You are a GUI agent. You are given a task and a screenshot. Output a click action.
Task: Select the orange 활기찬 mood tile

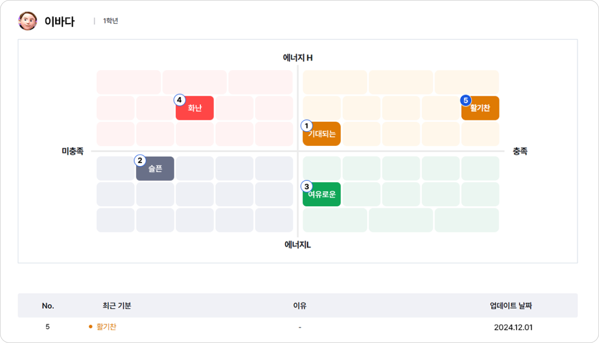pos(480,108)
